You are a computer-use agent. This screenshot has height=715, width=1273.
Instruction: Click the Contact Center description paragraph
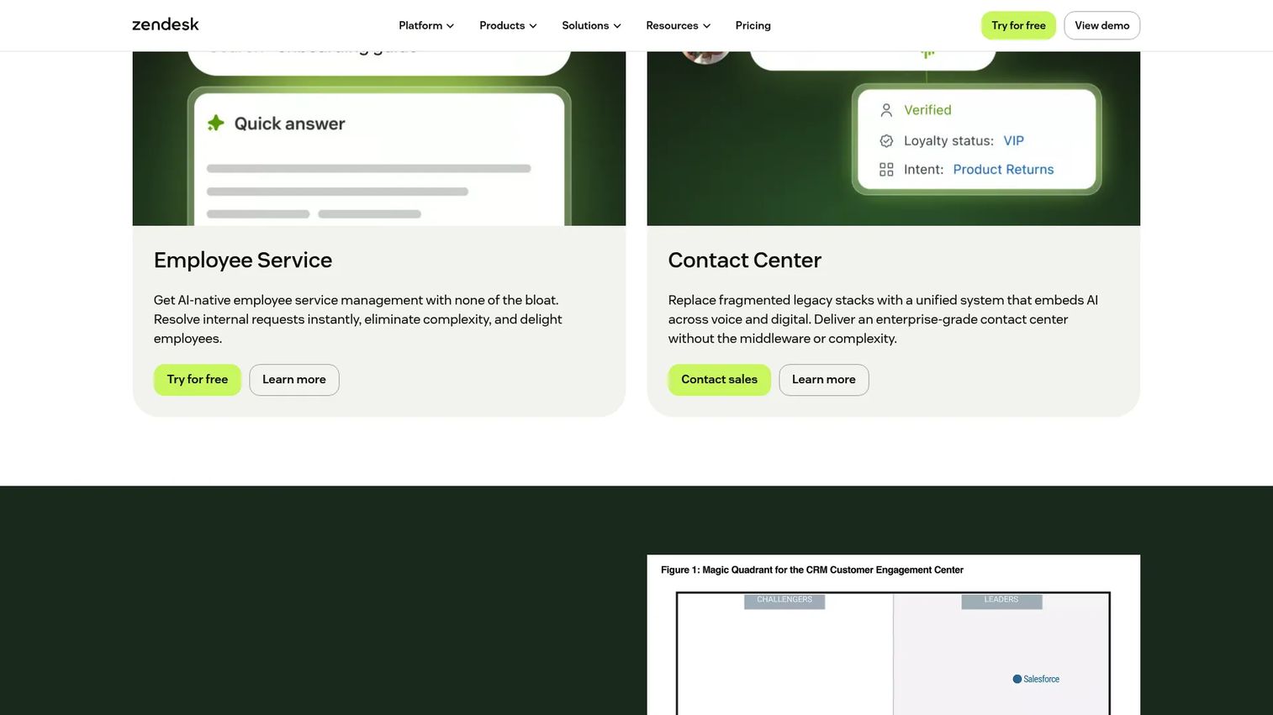click(x=883, y=319)
